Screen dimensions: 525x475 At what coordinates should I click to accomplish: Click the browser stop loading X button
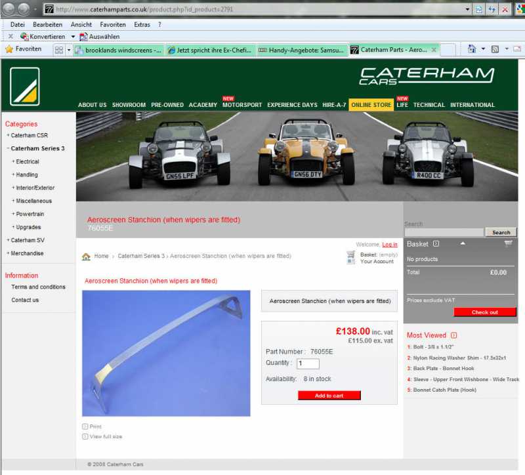505,9
